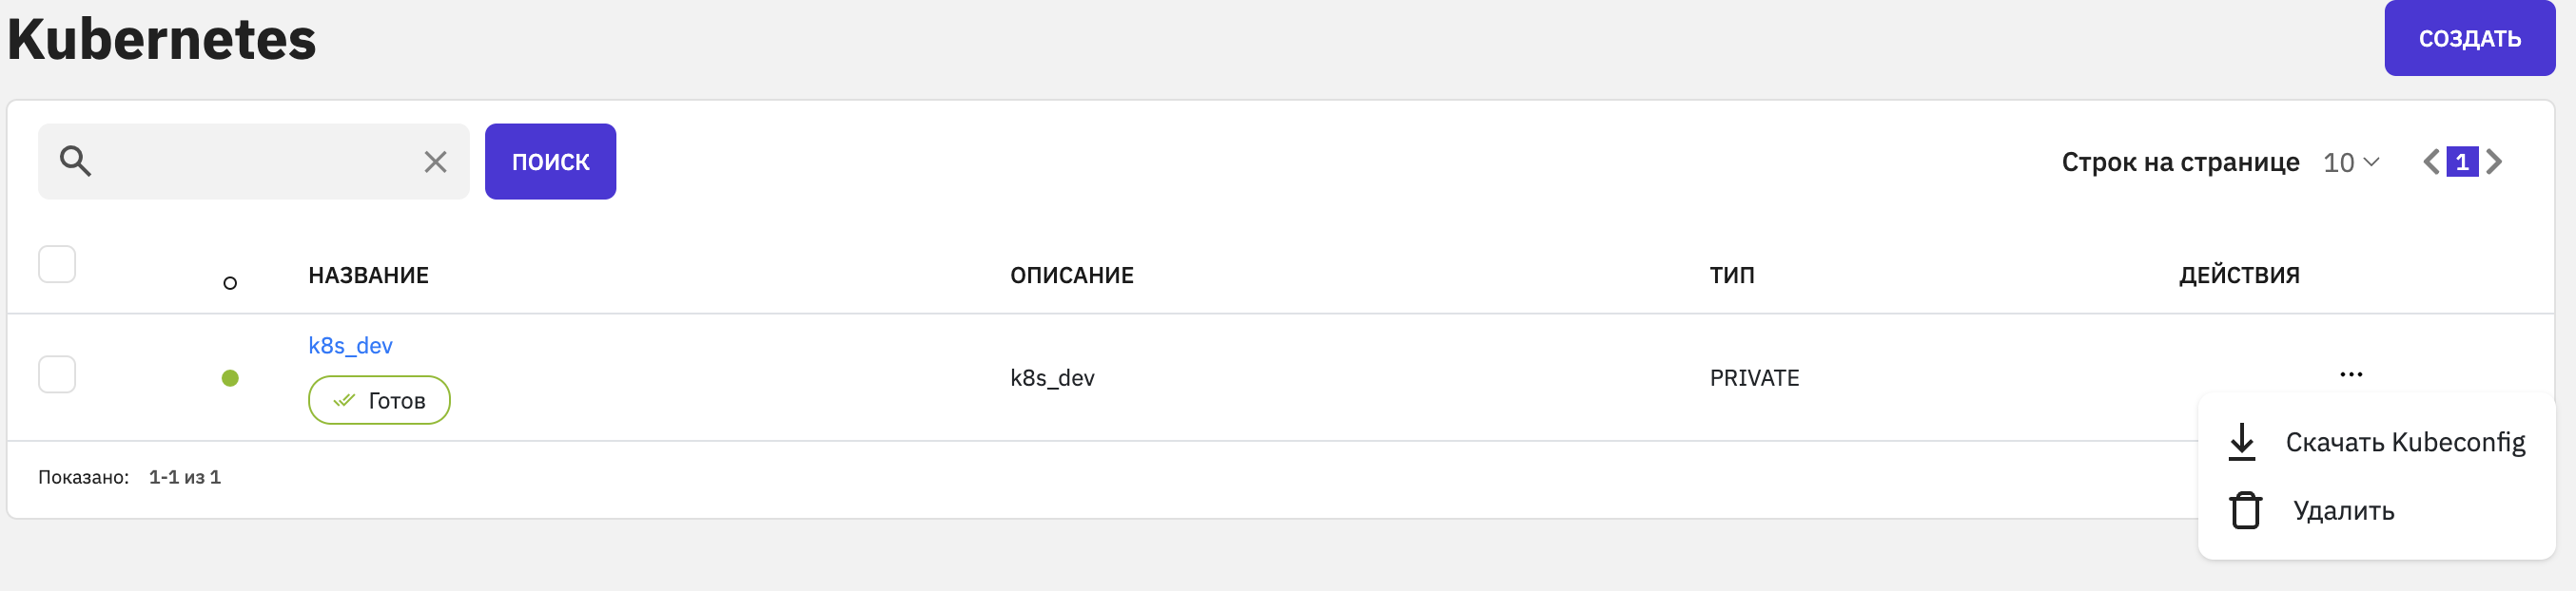Click the status column header circle icon

tap(230, 283)
